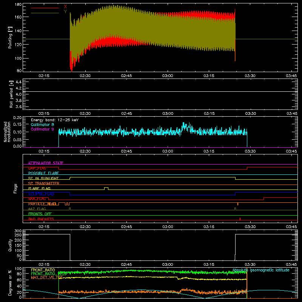Click the 'Absolute geomagnetic latitude' label
Screen dimensions: 302x302
pyautogui.click(x=261, y=270)
